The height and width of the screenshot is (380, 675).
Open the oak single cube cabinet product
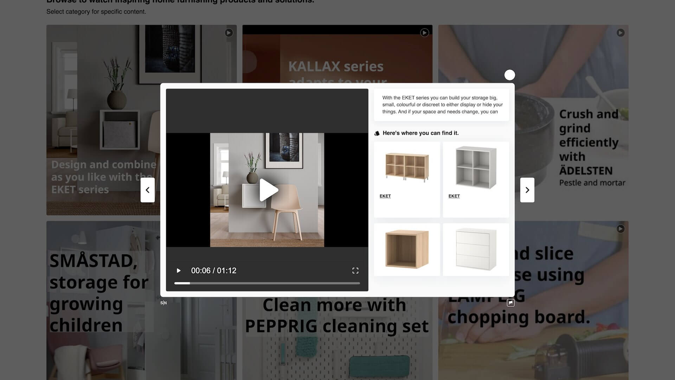[x=407, y=249]
